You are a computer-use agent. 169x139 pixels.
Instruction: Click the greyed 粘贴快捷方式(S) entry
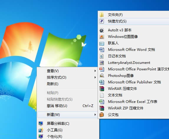coord(68,99)
